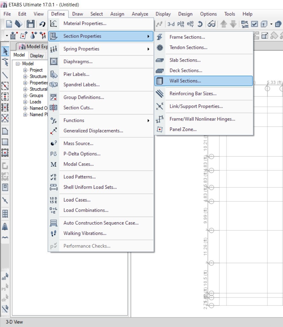Open the Analyze menu
283x327 pixels.
(140, 14)
